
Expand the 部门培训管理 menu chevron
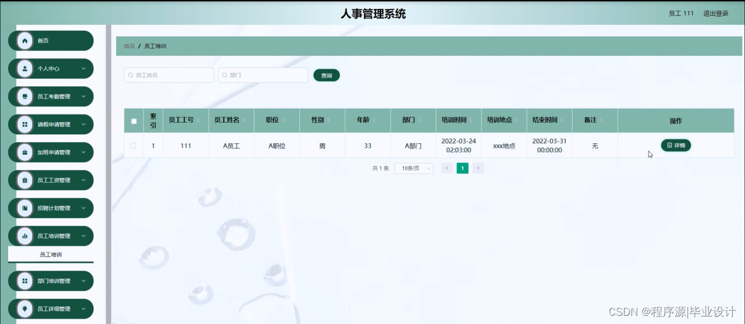pyautogui.click(x=83, y=281)
